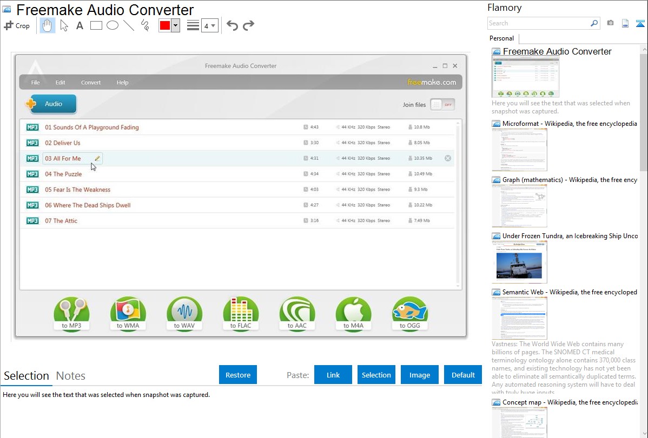Select the Crop tool in Flamory toolbar
This screenshot has height=438, width=648.
coord(17,25)
